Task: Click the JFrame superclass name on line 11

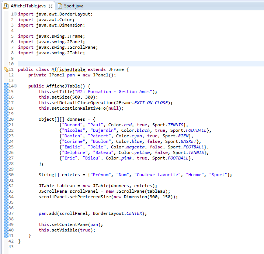Action: (116, 69)
